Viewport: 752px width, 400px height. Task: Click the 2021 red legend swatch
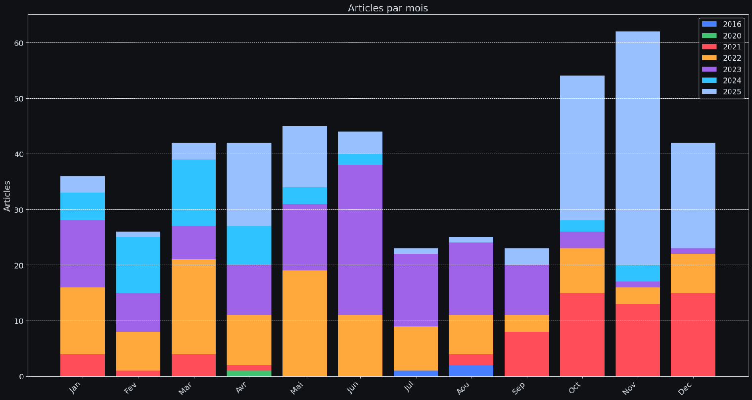point(709,47)
